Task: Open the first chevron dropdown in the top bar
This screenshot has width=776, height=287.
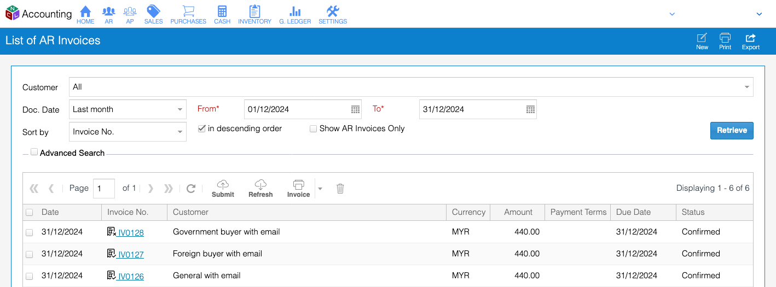Action: pyautogui.click(x=672, y=14)
